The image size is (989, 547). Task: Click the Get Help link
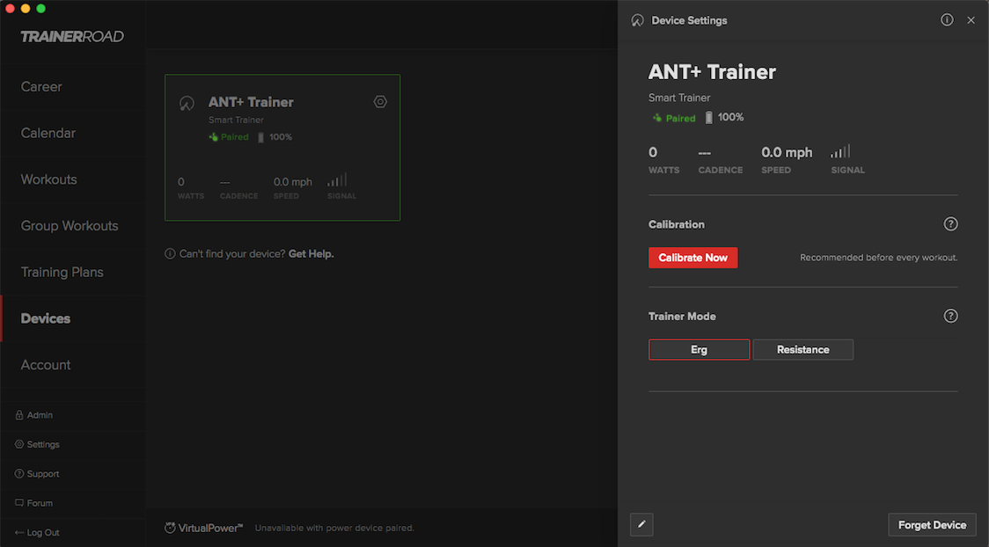pos(311,253)
